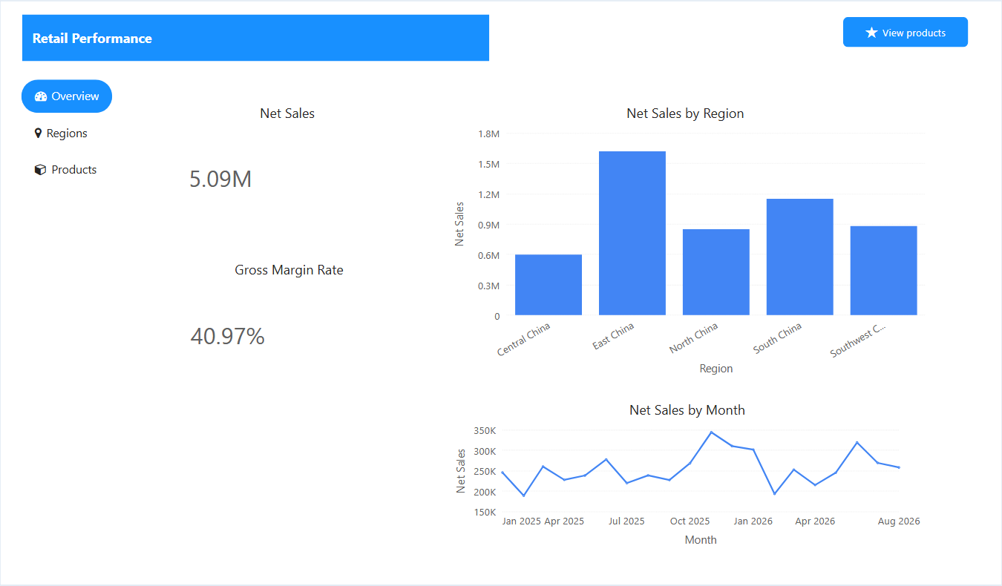The image size is (1002, 586).
Task: Click the Net Sales by Month title
Action: pyautogui.click(x=687, y=410)
